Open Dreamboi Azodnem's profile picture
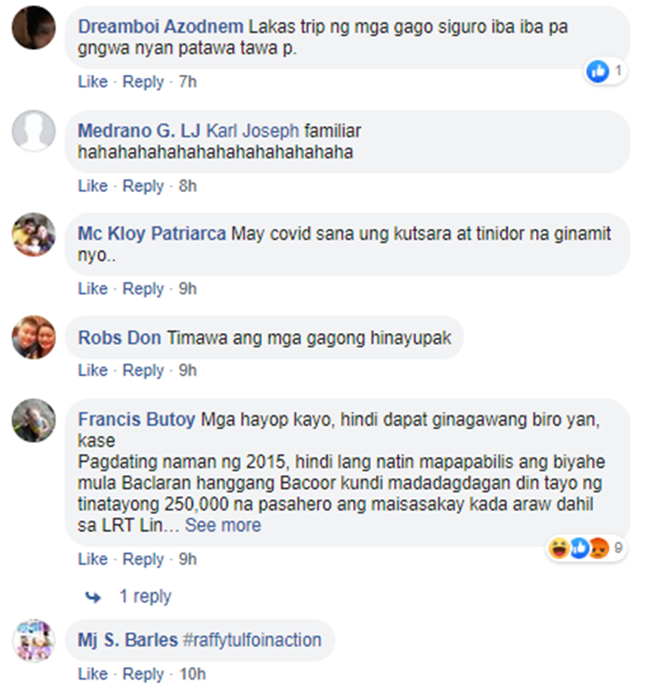 pyautogui.click(x=34, y=28)
